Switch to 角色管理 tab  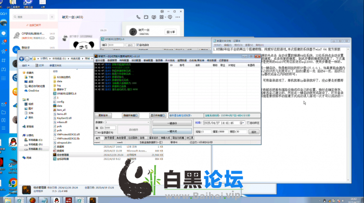[121, 138]
